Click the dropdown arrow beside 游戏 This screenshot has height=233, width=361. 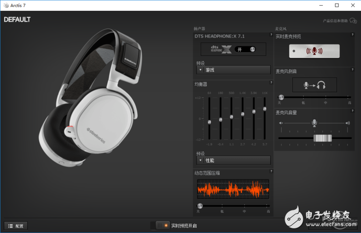200,70
